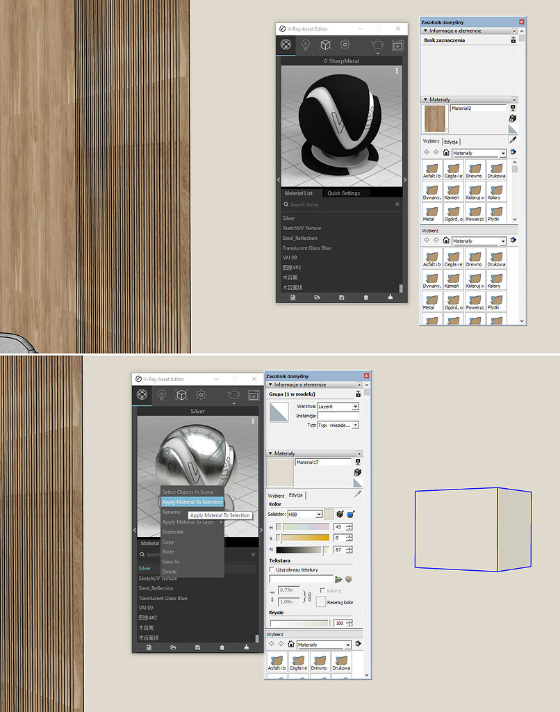Open V-Ray render Settings gear icon
Screen dimensions: 560x712
(345, 45)
